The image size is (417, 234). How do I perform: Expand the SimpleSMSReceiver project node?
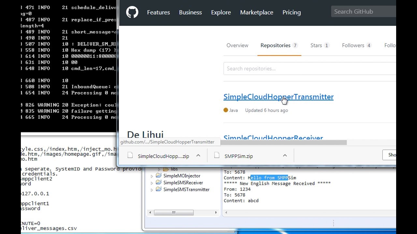152,183
